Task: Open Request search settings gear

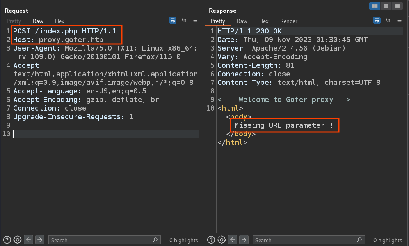Action: [17, 240]
